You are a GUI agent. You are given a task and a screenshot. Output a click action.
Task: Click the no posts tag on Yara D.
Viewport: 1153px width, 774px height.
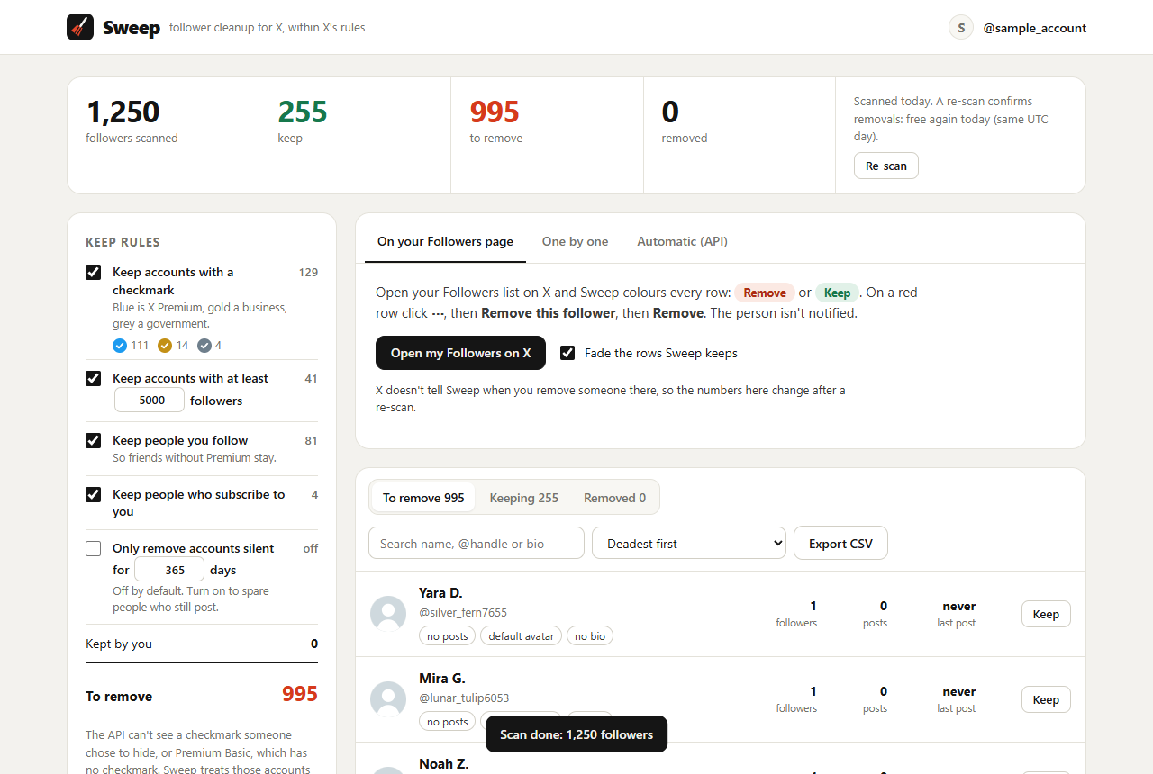pos(447,636)
